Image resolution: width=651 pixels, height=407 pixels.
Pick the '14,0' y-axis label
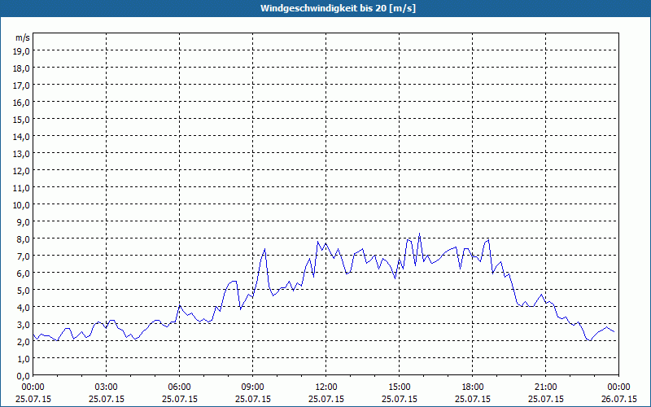tap(23, 137)
